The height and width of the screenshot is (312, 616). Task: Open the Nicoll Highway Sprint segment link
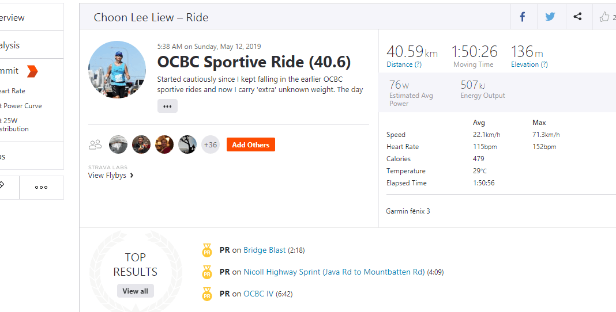click(334, 272)
